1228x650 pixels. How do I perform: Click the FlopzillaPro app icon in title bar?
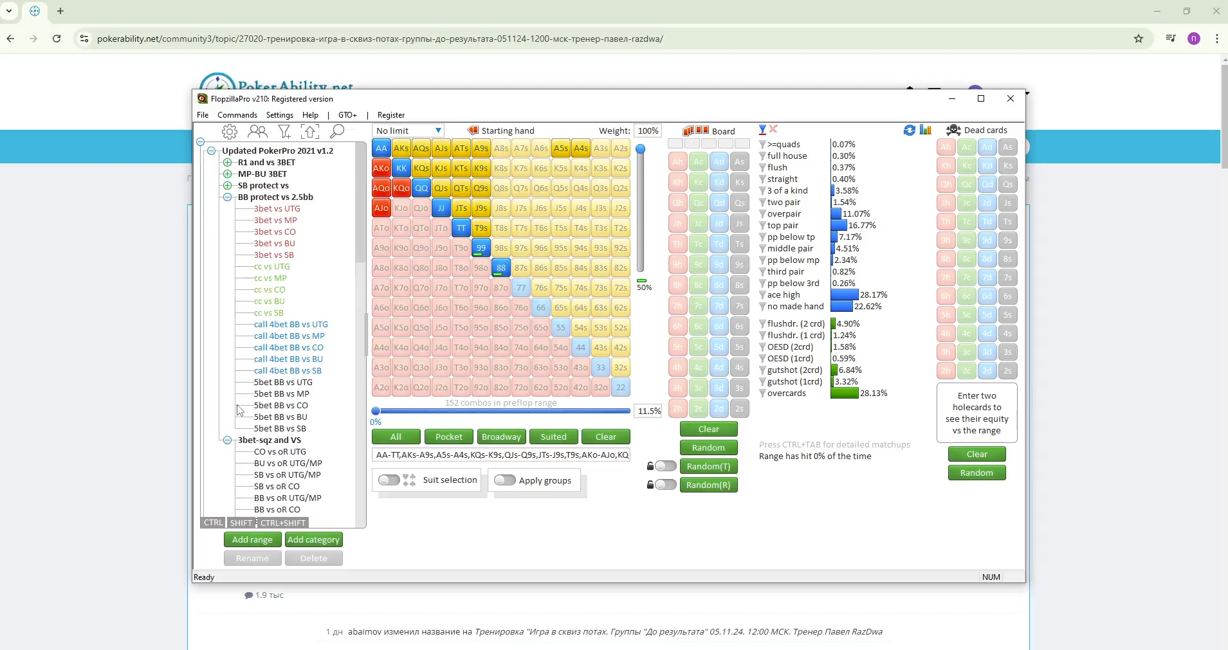(203, 99)
